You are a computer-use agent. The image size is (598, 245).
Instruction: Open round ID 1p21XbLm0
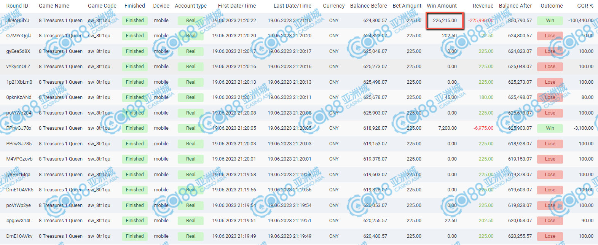pyautogui.click(x=19, y=82)
